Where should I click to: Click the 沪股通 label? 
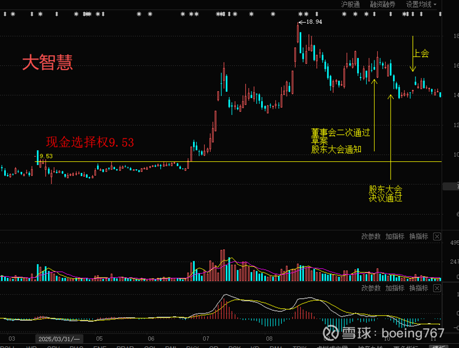[350, 4]
